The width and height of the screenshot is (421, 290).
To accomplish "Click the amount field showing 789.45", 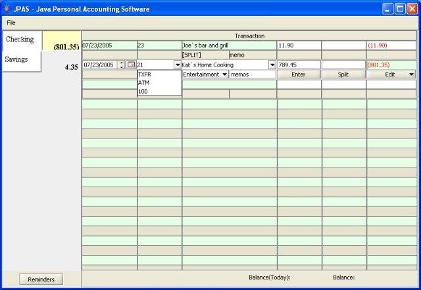I will pos(299,65).
